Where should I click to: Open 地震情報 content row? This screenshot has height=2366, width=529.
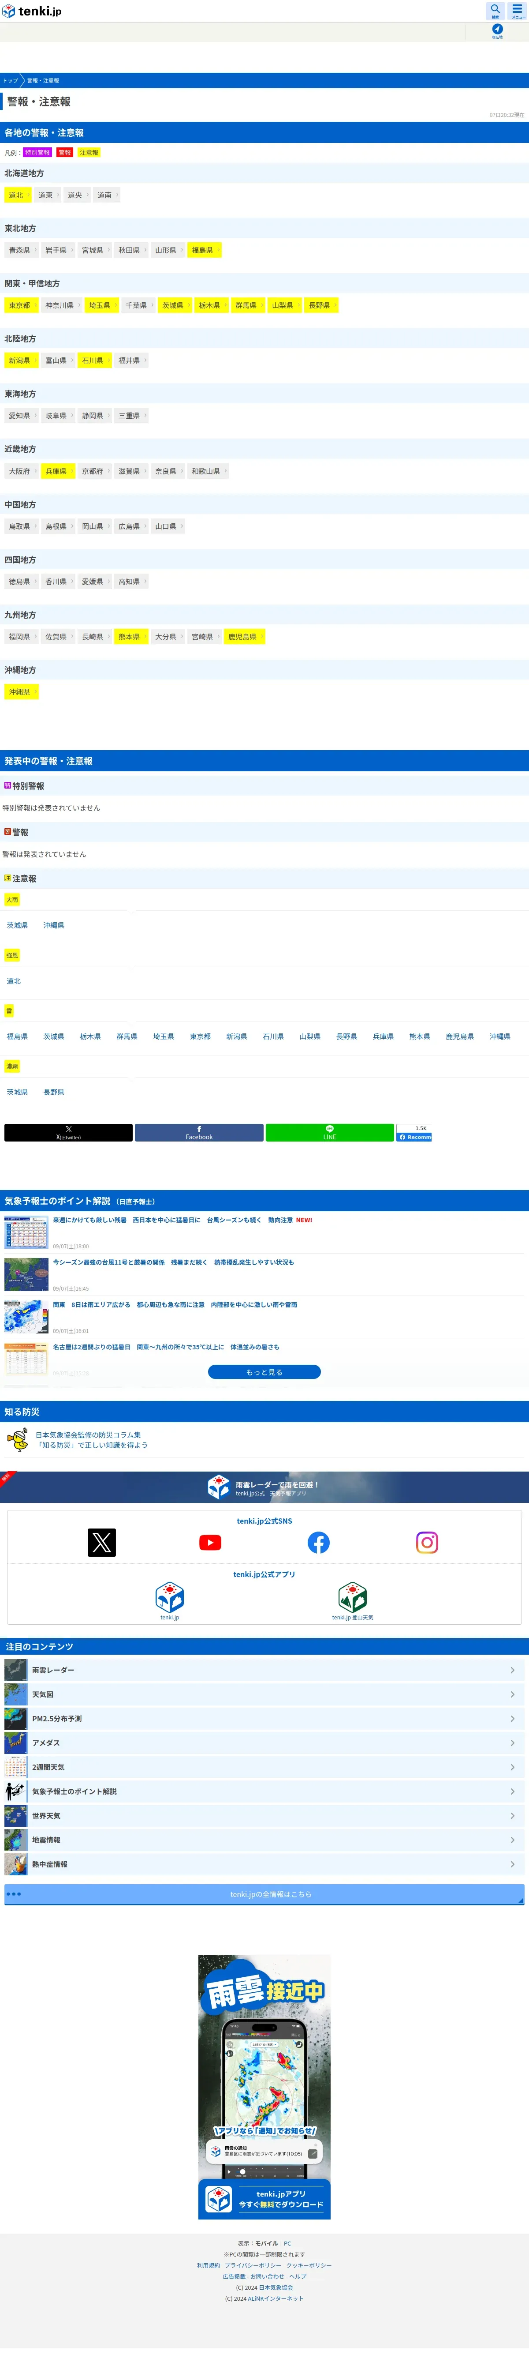(264, 1840)
